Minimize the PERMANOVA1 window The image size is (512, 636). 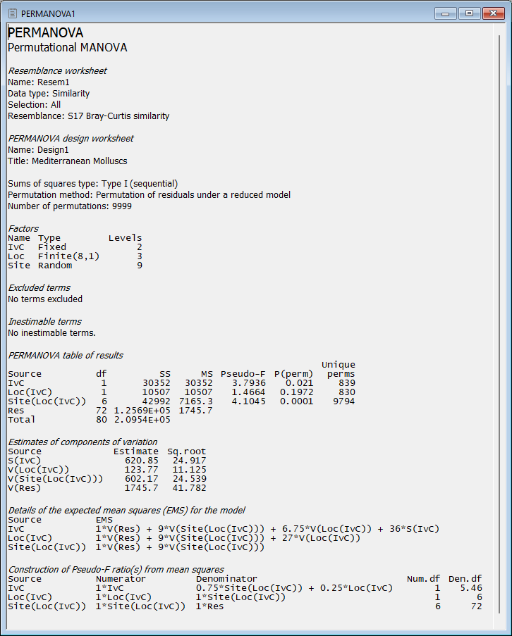pos(444,13)
